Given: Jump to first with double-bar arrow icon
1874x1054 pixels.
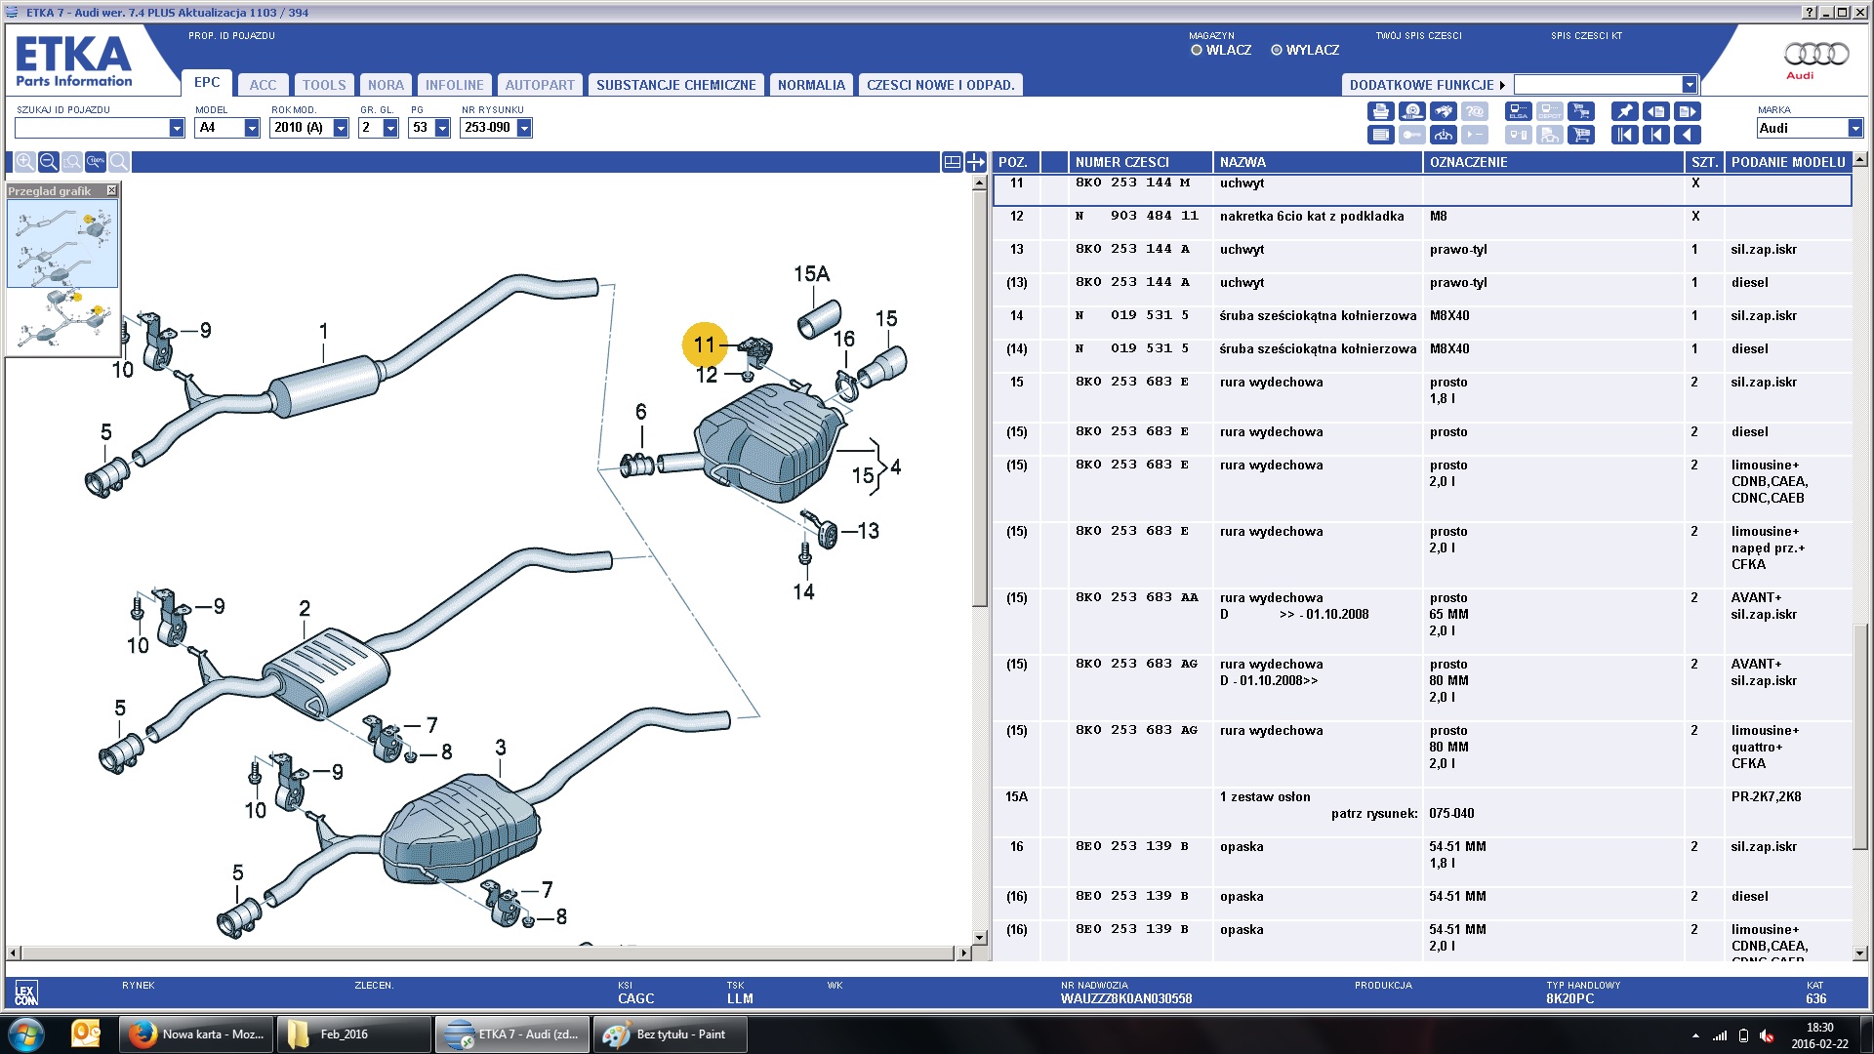Looking at the screenshot, I should coord(1624,135).
